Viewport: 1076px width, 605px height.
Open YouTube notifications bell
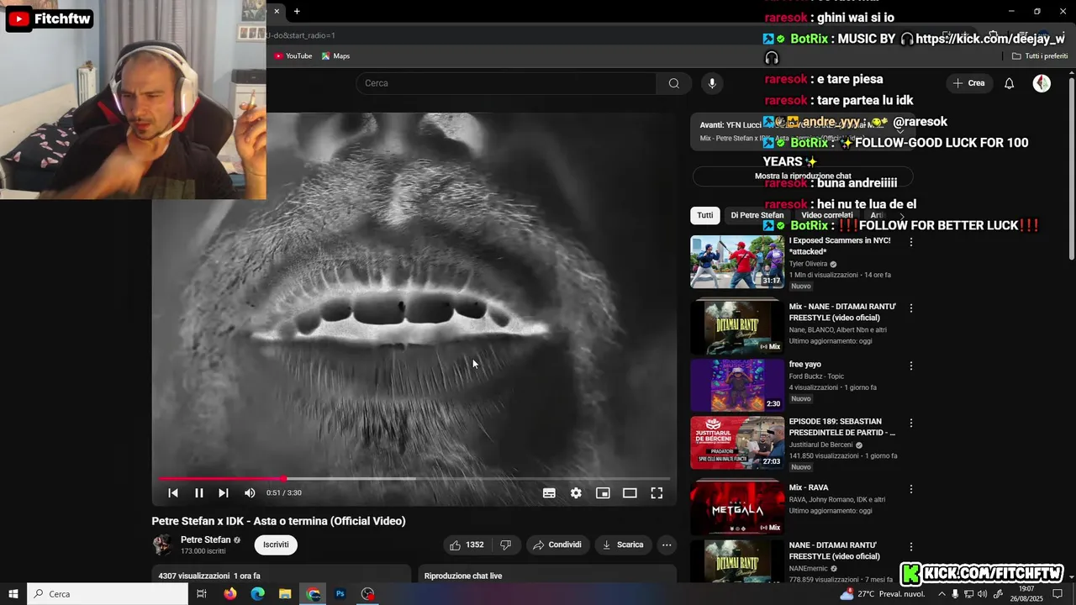coord(1010,83)
